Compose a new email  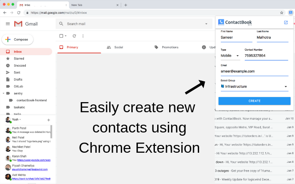18,40
